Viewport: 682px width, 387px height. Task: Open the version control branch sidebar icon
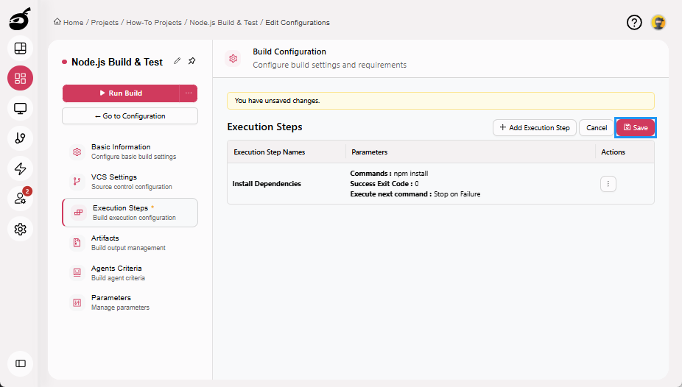(20, 138)
